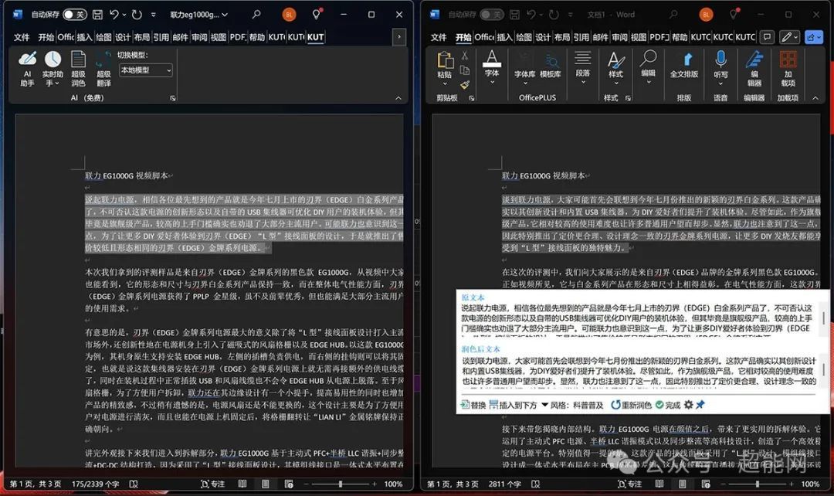
Task: Switch to 设计 tab in right window
Action: [x=543, y=37]
